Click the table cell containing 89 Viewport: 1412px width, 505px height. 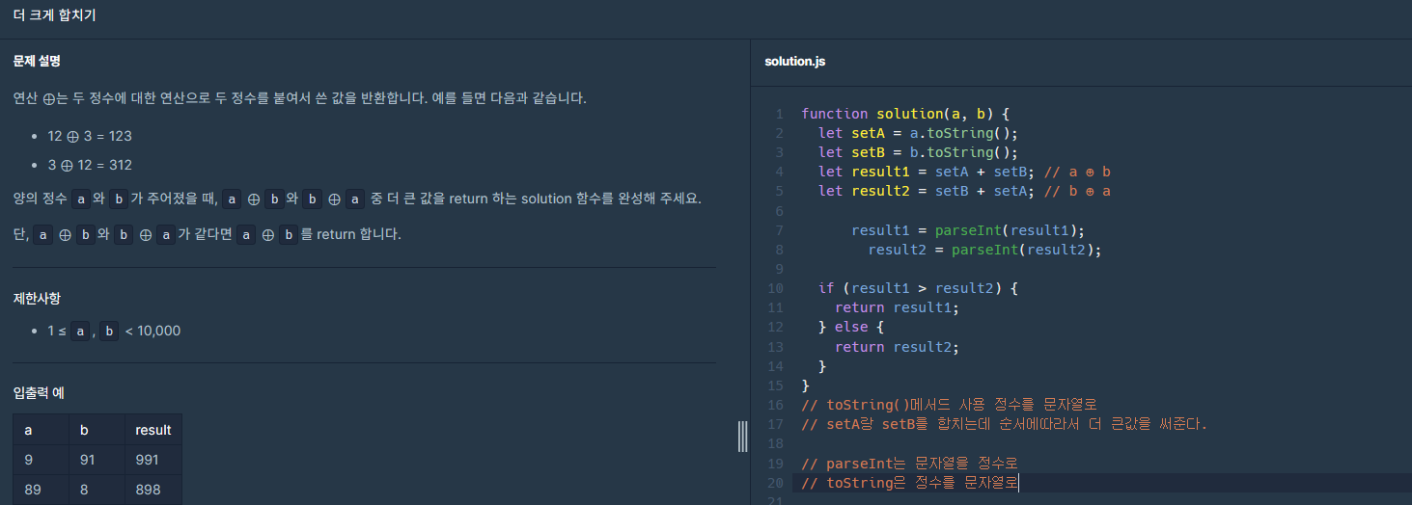(x=42, y=490)
